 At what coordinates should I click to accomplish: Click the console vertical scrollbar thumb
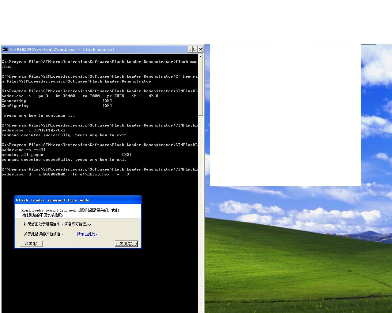pyautogui.click(x=200, y=87)
